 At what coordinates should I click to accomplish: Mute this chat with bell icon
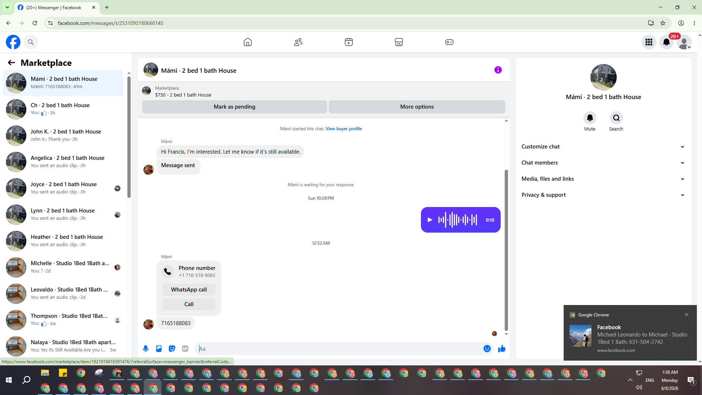590,118
